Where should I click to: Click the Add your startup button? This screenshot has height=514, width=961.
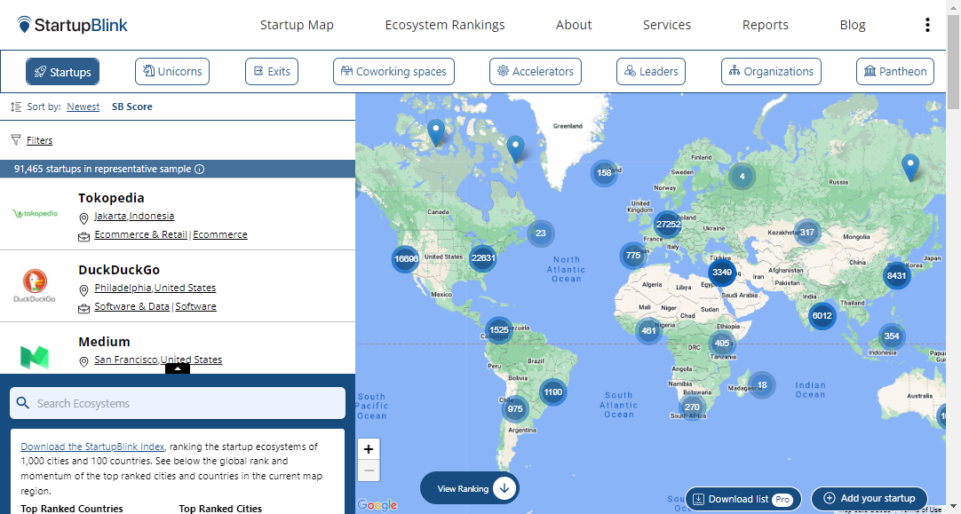point(869,499)
